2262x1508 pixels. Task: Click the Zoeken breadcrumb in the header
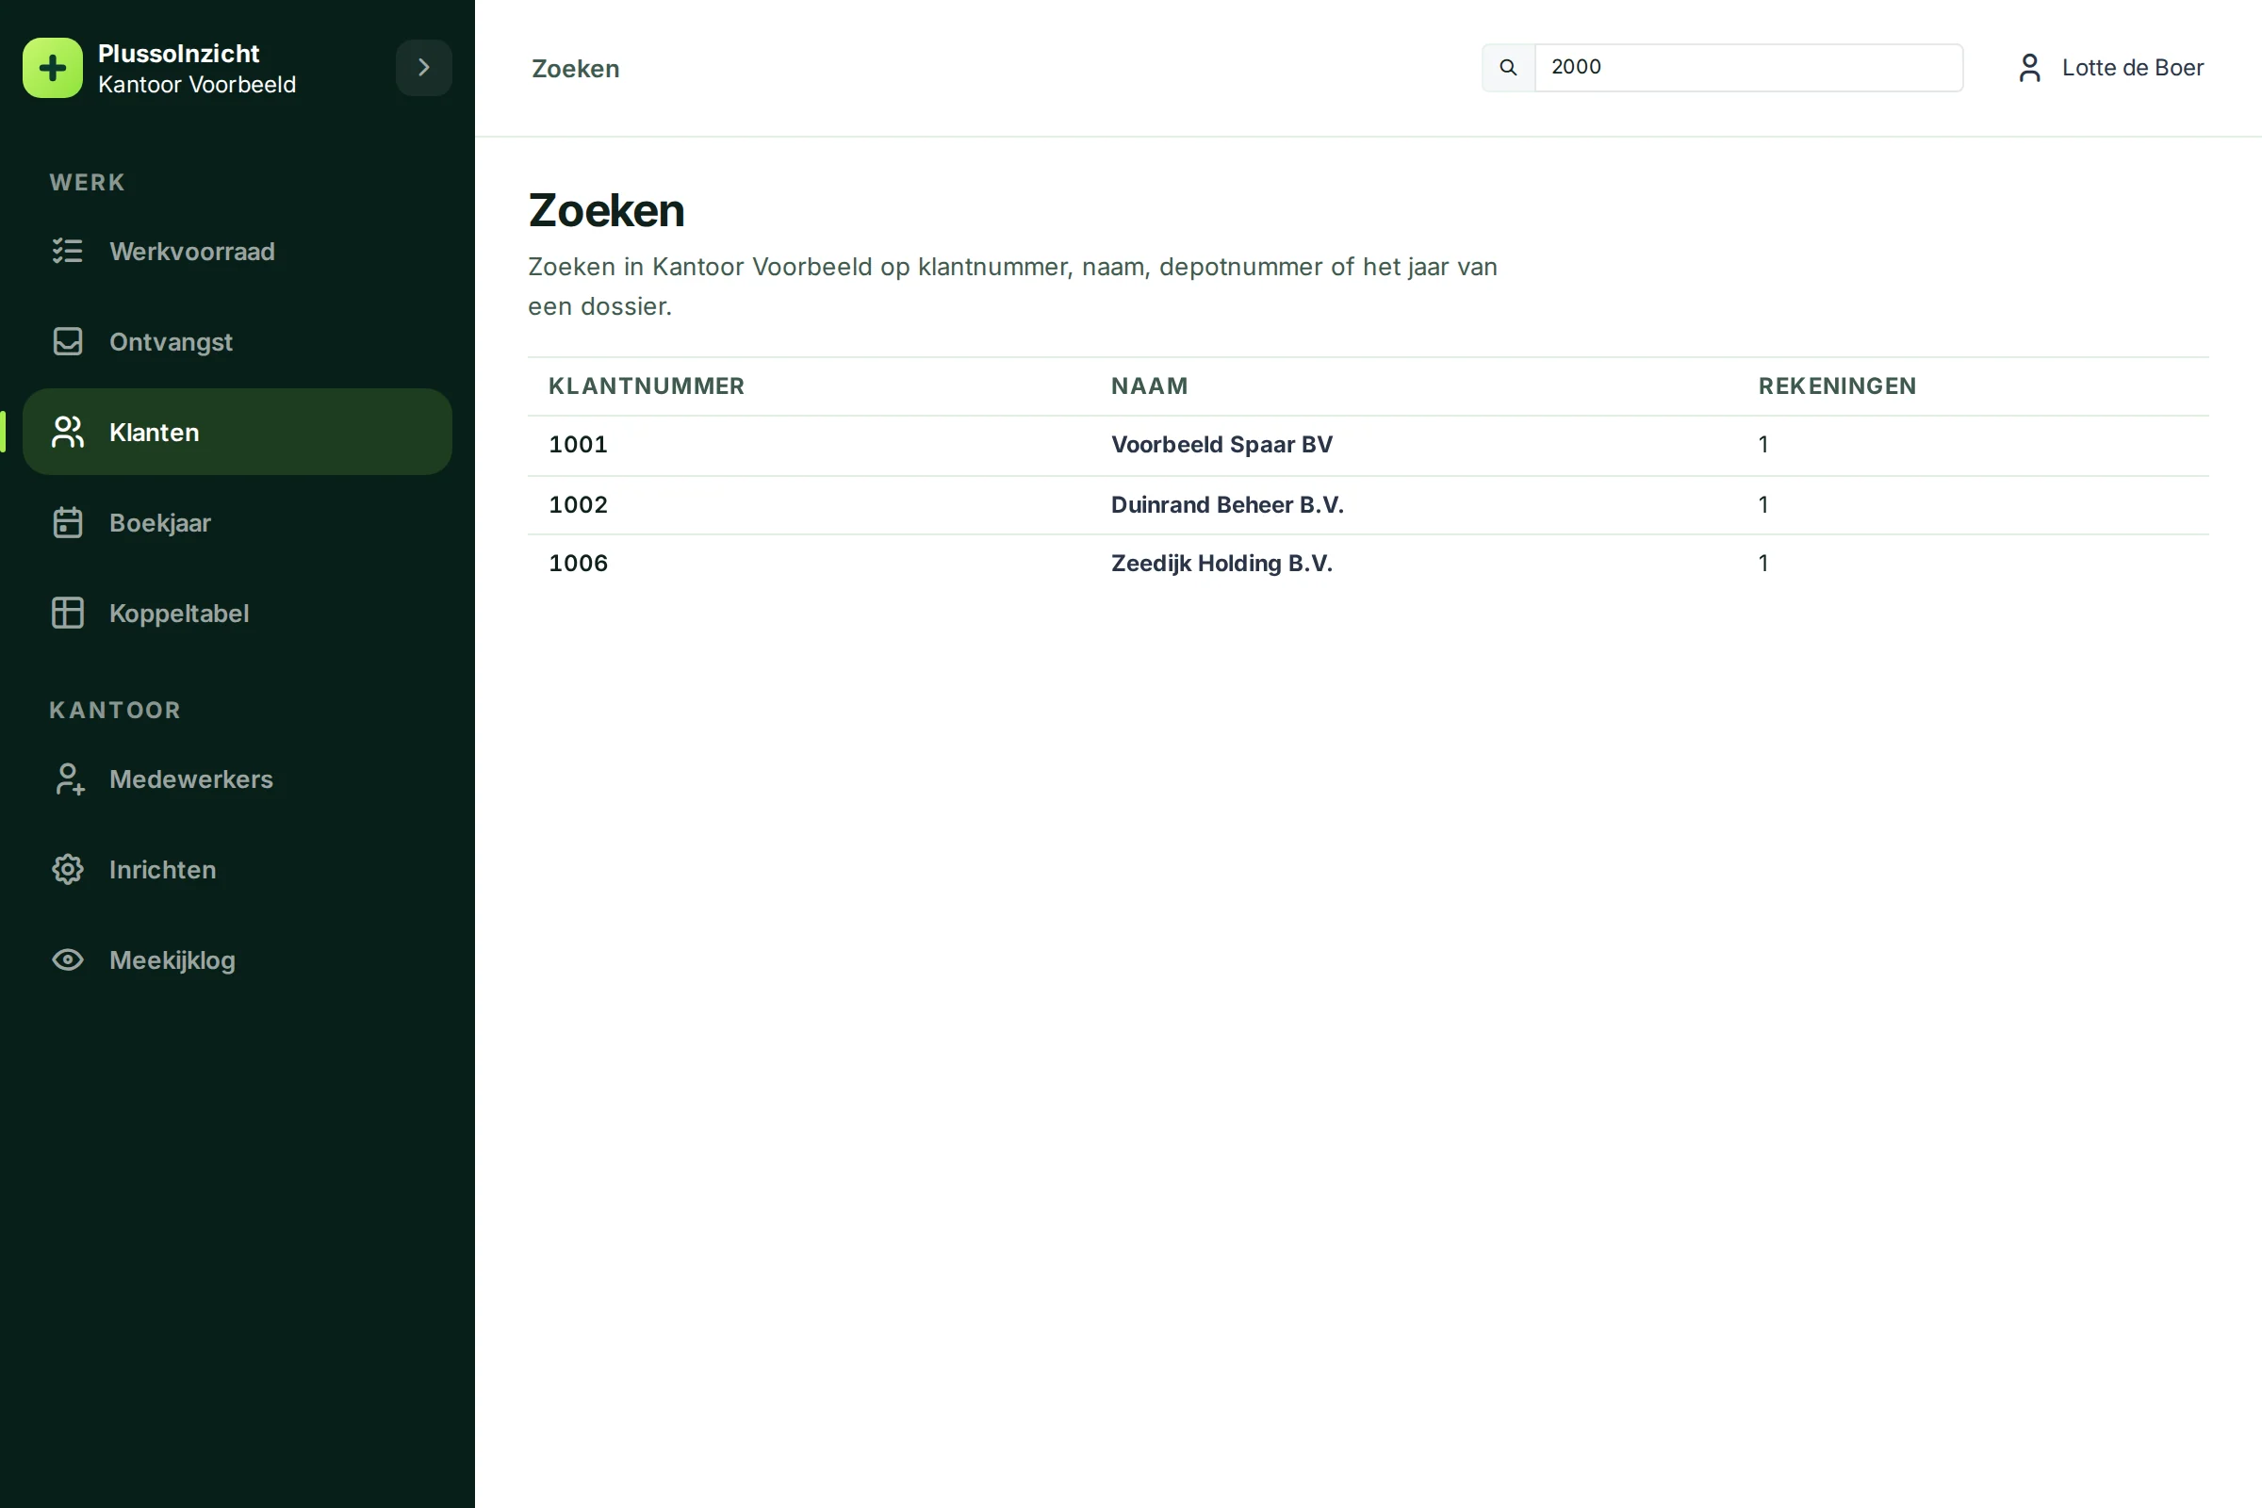575,68
